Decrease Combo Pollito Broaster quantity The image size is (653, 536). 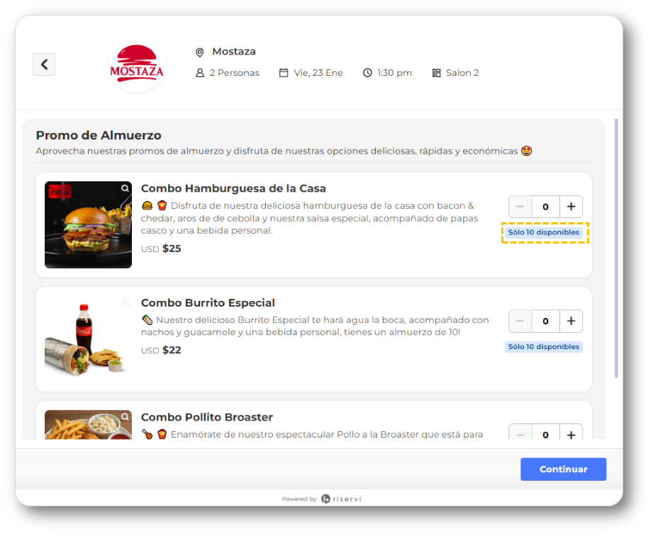point(520,433)
